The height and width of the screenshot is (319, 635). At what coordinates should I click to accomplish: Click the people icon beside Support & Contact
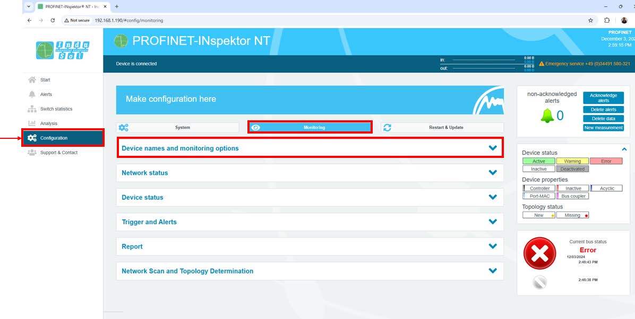coord(32,153)
